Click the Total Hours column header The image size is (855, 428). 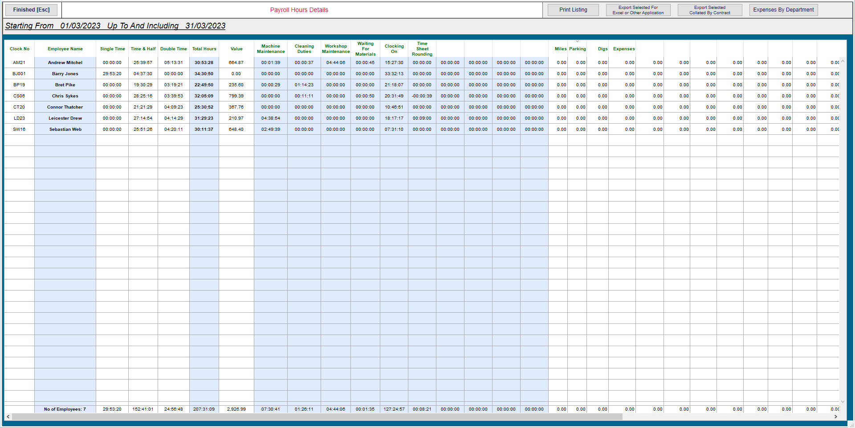[x=204, y=49]
